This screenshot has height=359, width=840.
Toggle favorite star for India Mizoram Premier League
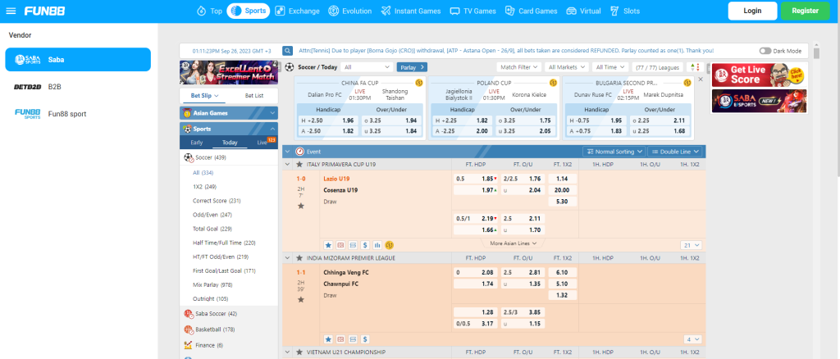tap(300, 257)
